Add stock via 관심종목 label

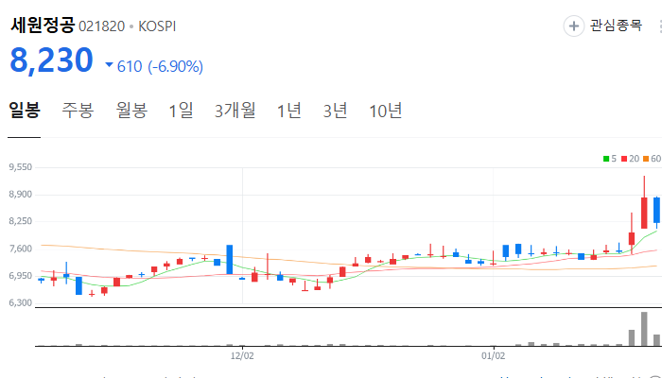point(616,26)
